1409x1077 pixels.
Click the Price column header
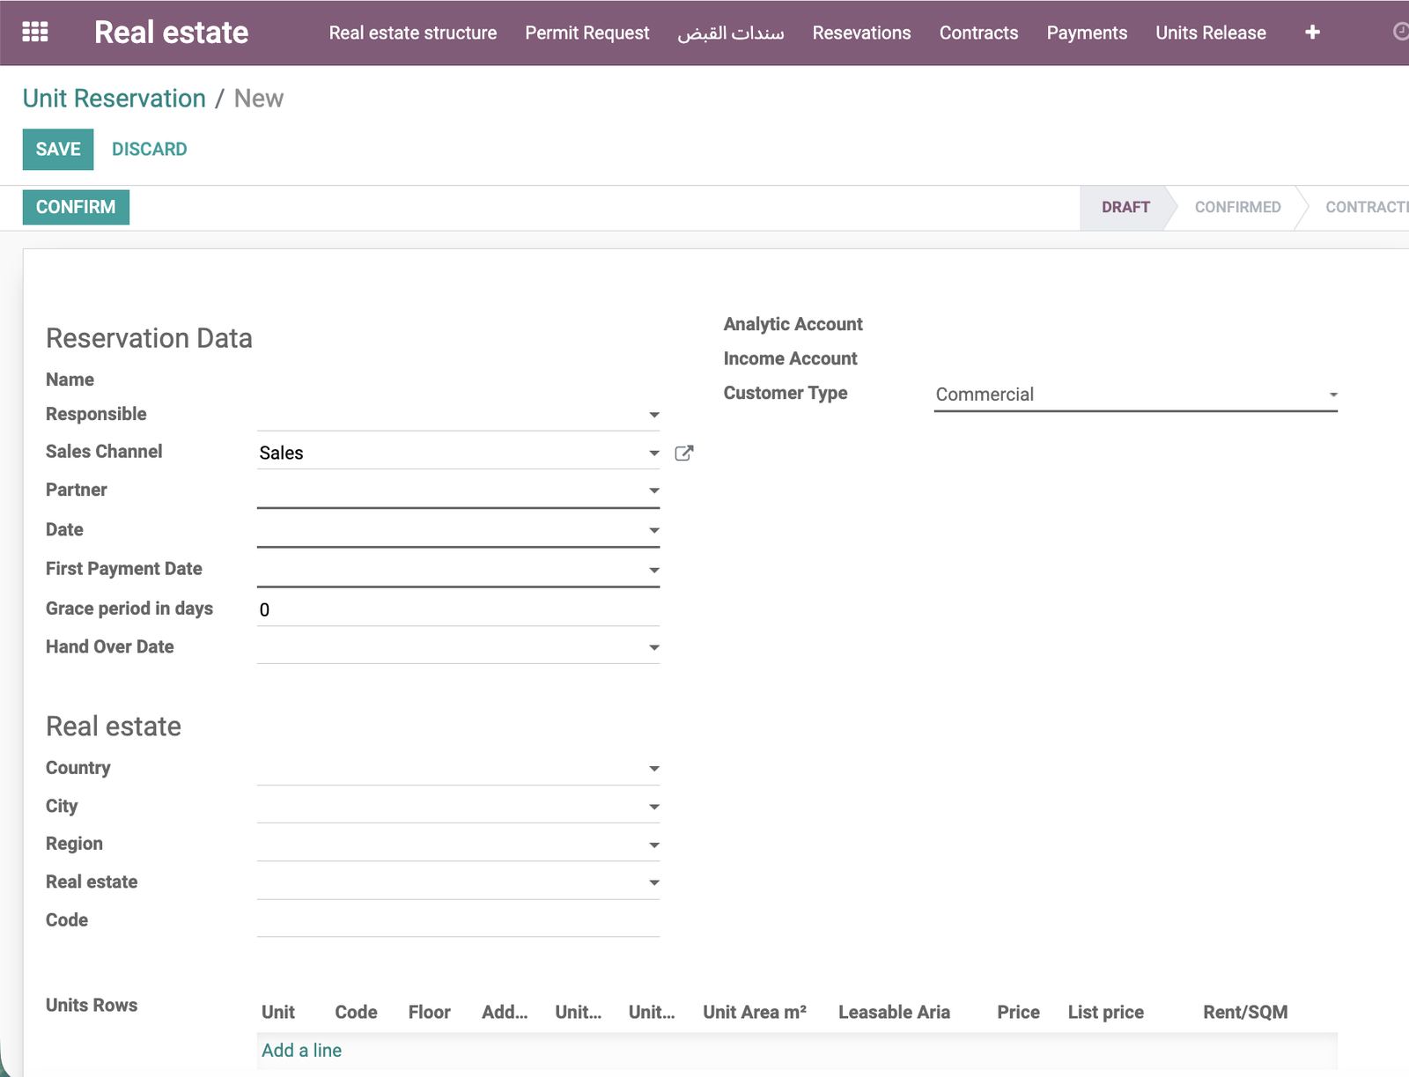click(x=1018, y=1012)
